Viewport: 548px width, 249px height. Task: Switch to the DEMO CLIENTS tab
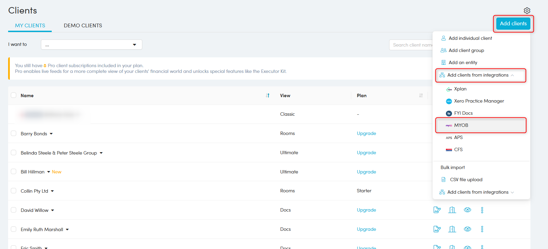point(83,26)
